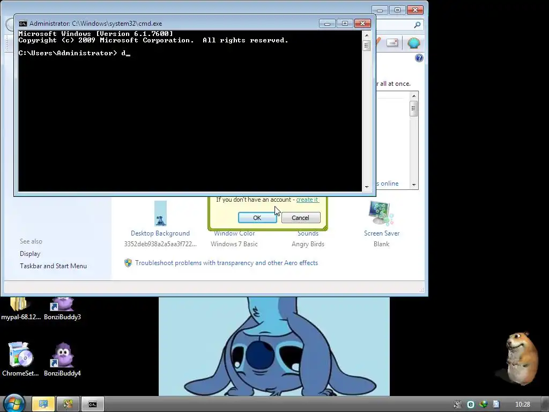Click Cancel in the account dialog
This screenshot has height=412, width=549.
[x=301, y=218]
